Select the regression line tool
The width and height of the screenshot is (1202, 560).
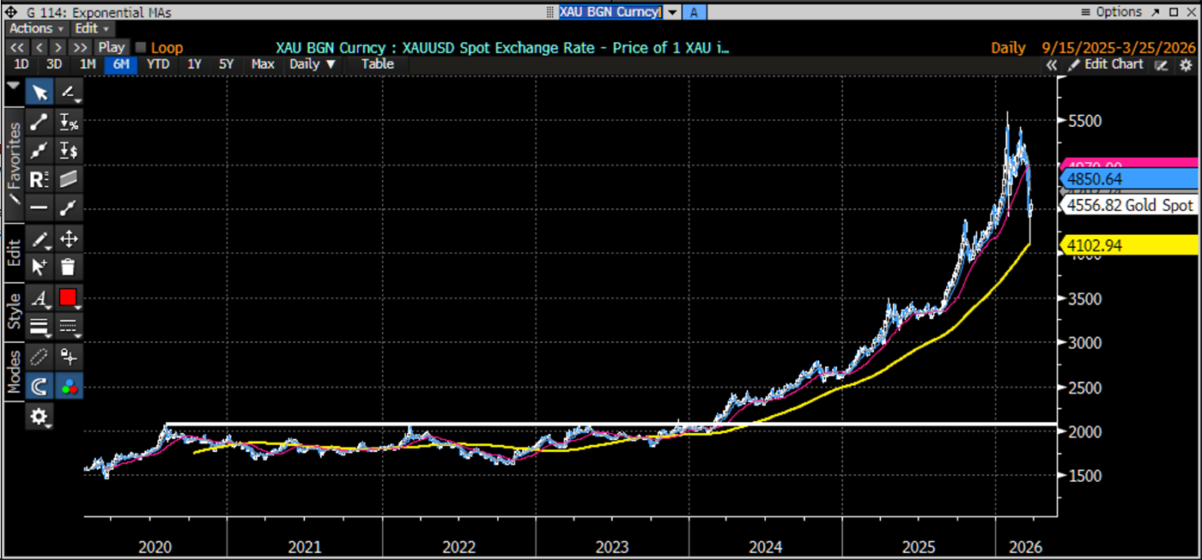[x=39, y=178]
